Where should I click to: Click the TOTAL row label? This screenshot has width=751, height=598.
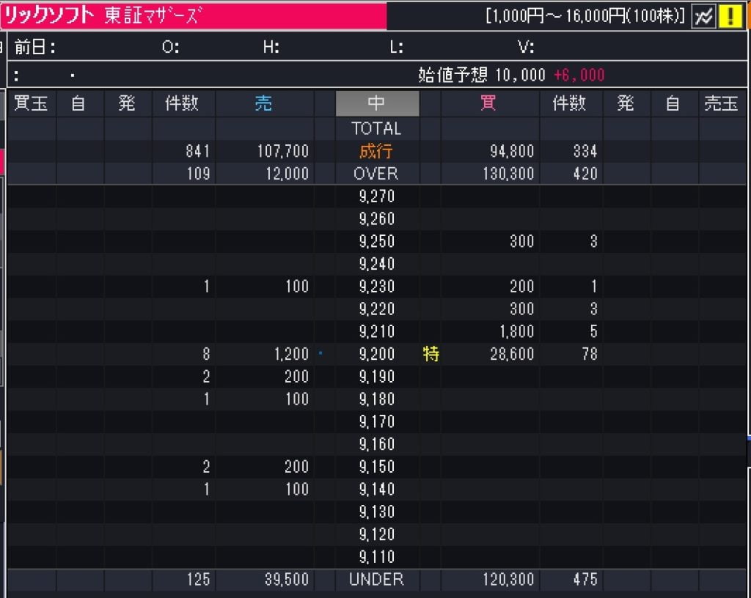pos(377,129)
